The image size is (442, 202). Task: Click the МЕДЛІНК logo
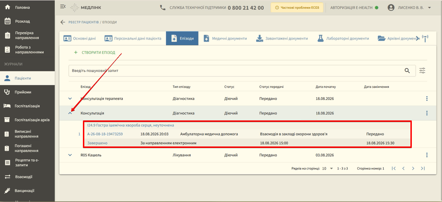coord(86,8)
